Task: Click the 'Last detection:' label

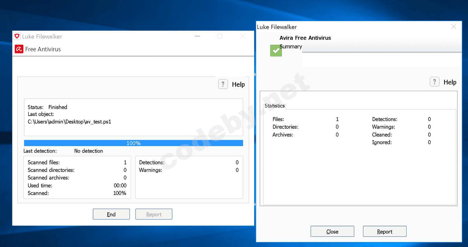Action: click(40, 151)
